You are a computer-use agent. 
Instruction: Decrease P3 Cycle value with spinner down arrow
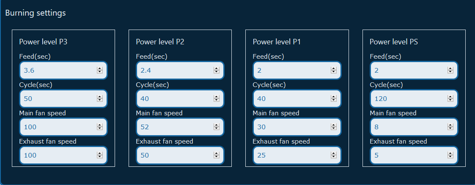pyautogui.click(x=100, y=100)
